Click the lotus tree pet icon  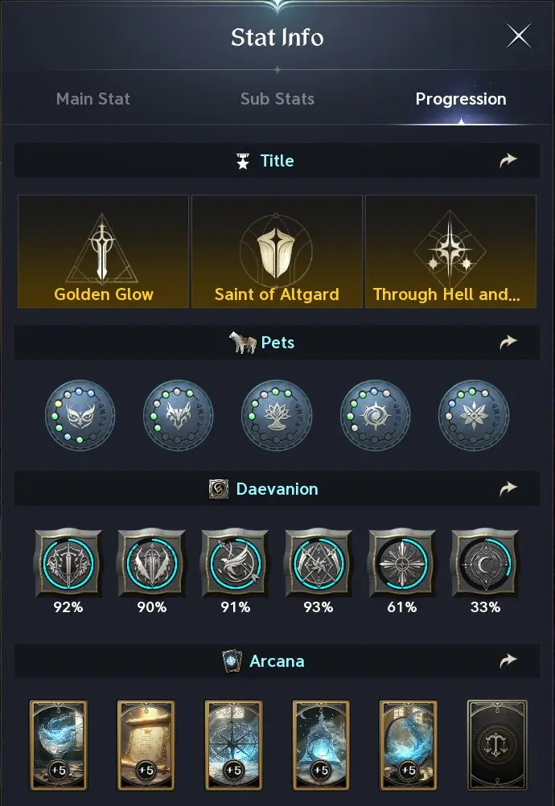coord(277,416)
